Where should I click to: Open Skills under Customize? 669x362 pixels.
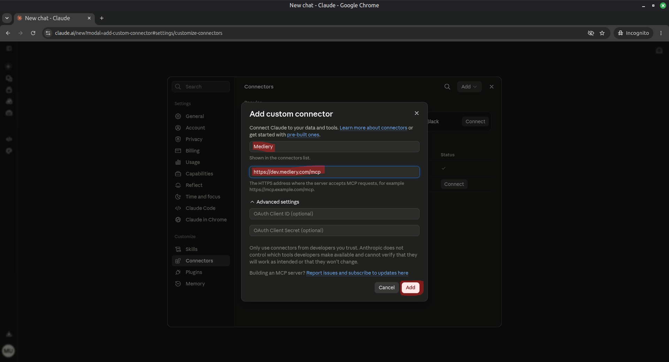coord(201,249)
